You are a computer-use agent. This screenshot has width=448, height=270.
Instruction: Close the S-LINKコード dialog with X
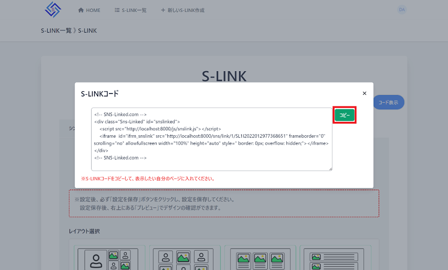tap(364, 93)
